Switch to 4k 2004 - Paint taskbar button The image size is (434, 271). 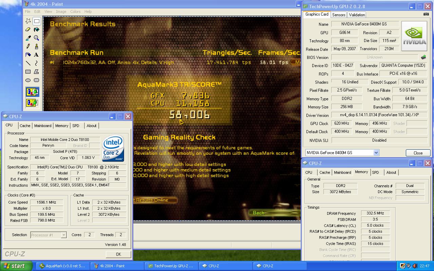click(x=117, y=266)
